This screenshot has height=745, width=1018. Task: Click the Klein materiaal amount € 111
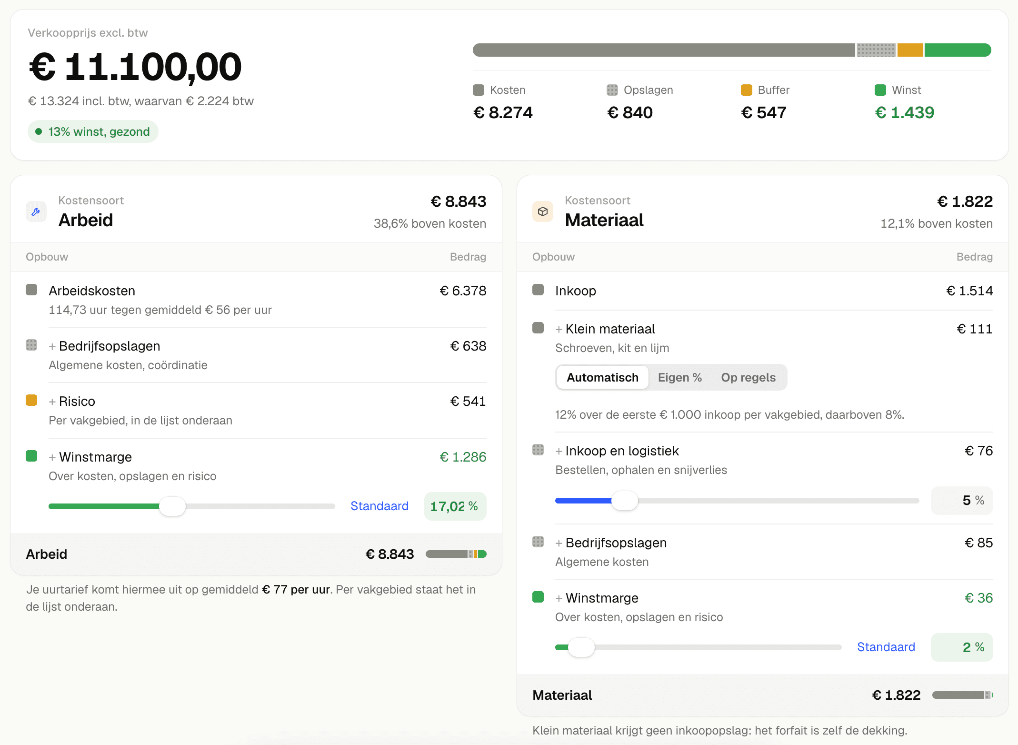coord(975,329)
